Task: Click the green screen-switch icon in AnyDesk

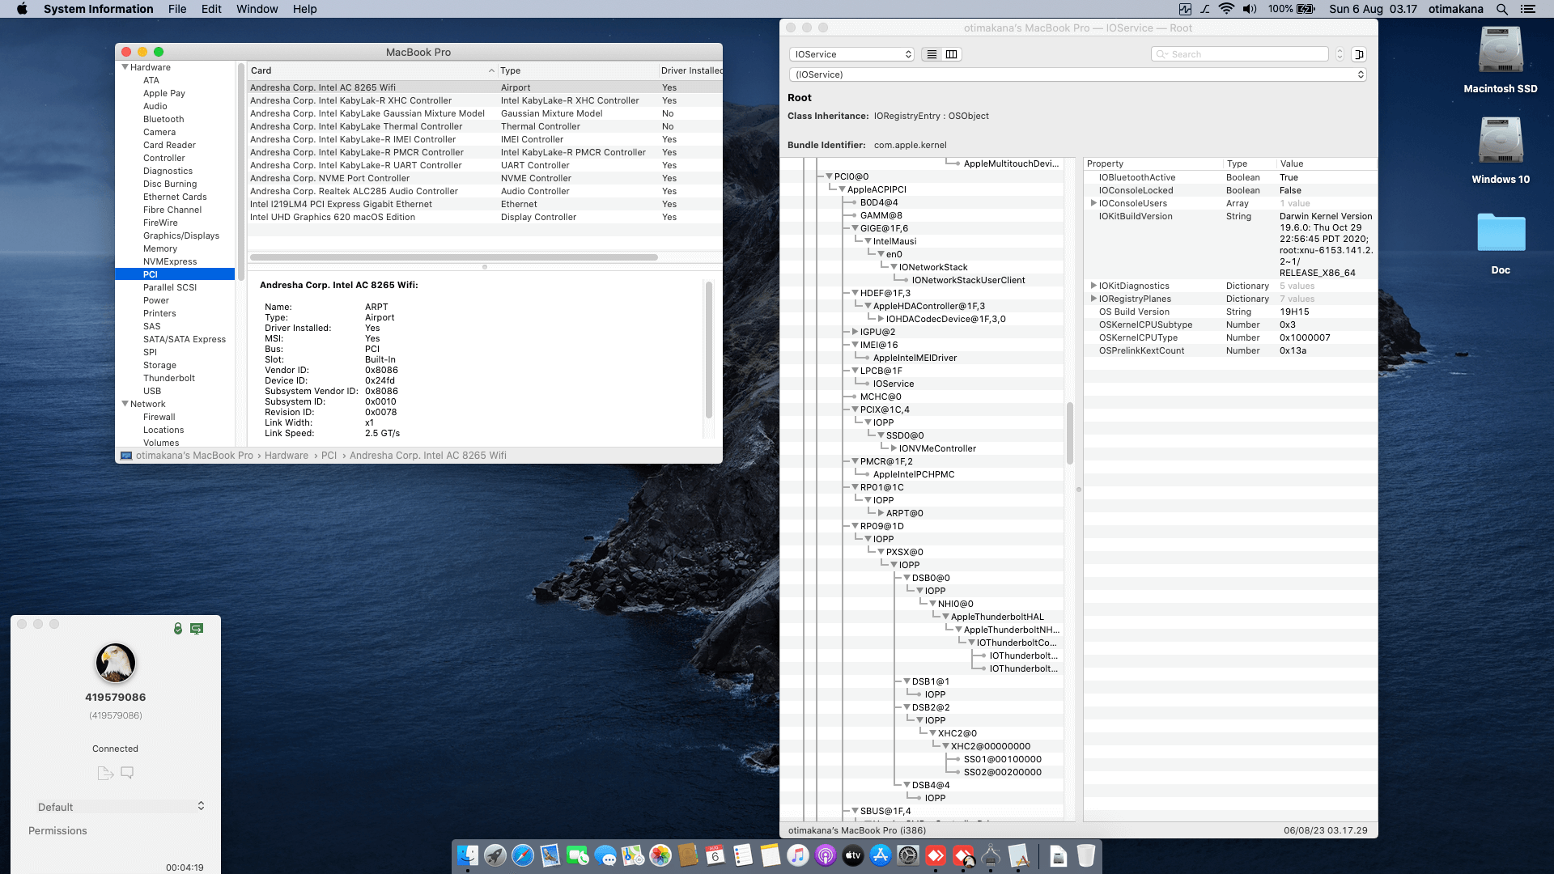Action: pyautogui.click(x=197, y=628)
